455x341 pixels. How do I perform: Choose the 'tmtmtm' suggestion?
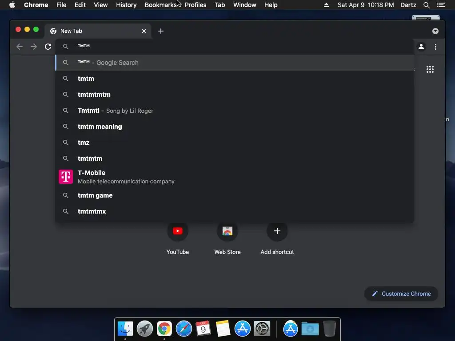235,159
